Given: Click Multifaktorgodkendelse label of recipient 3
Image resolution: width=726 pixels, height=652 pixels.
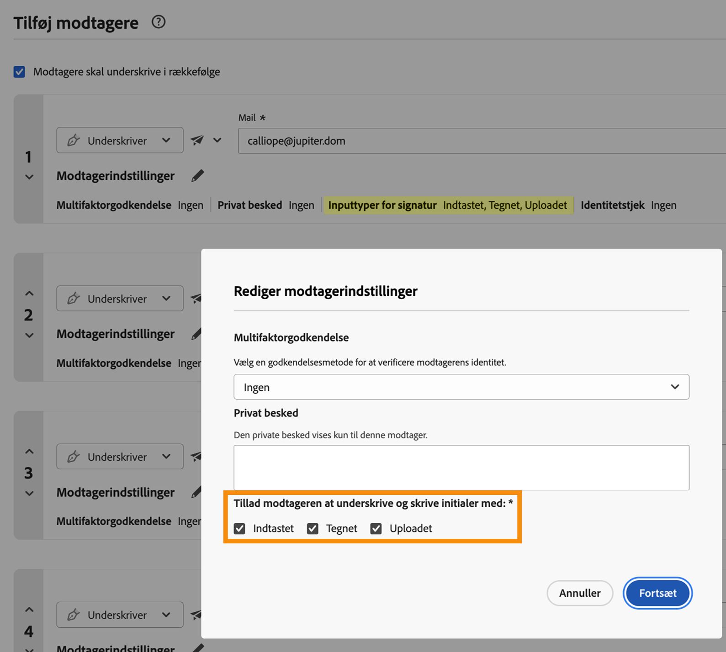Looking at the screenshot, I should [114, 521].
